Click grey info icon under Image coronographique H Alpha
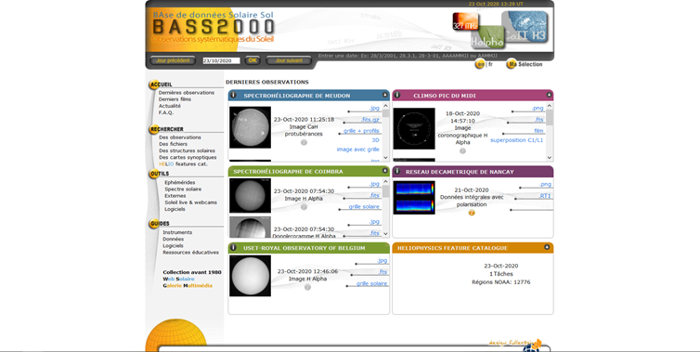This screenshot has width=700, height=352. [462, 151]
